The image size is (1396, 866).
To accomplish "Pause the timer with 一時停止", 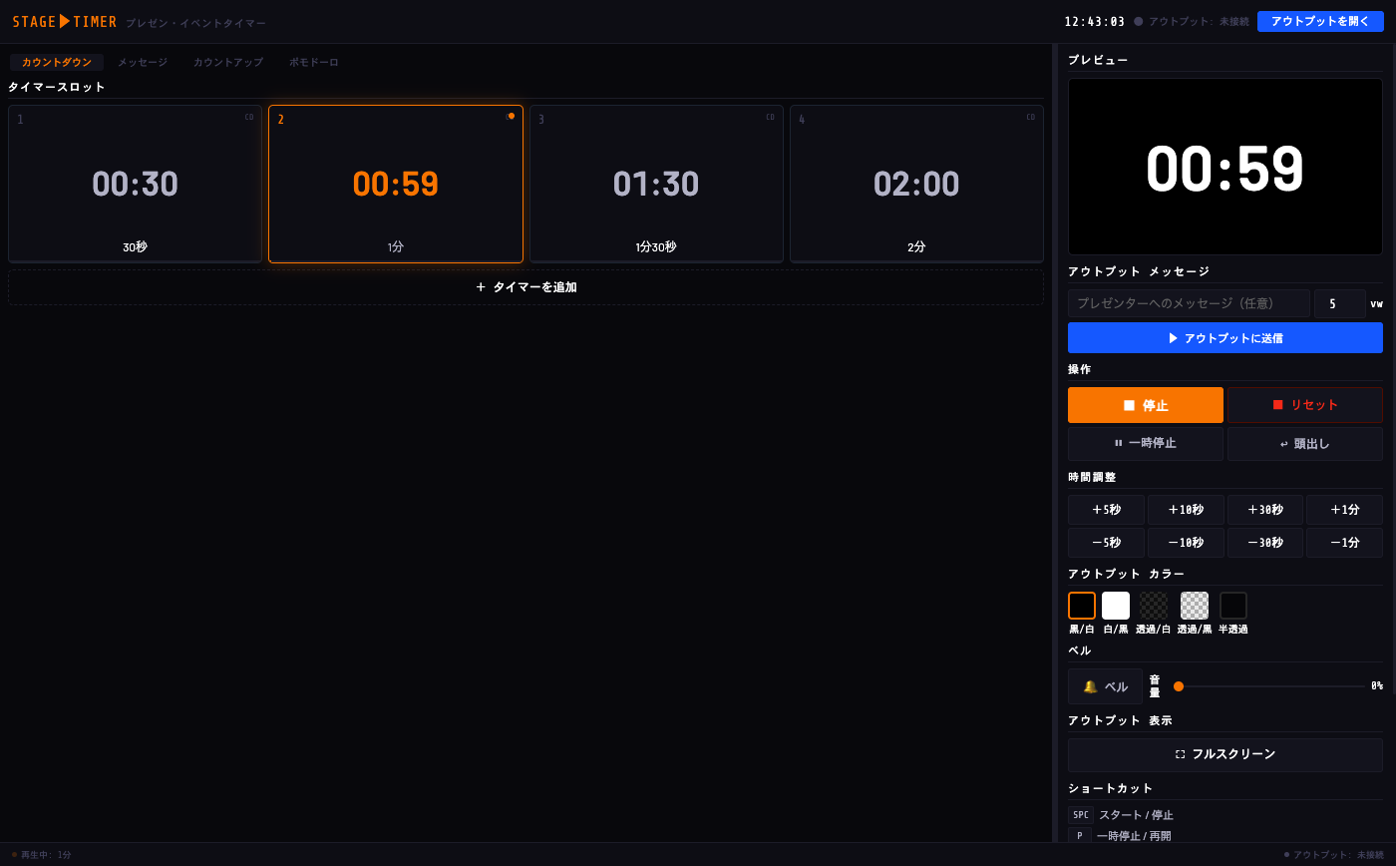I will pyautogui.click(x=1145, y=443).
